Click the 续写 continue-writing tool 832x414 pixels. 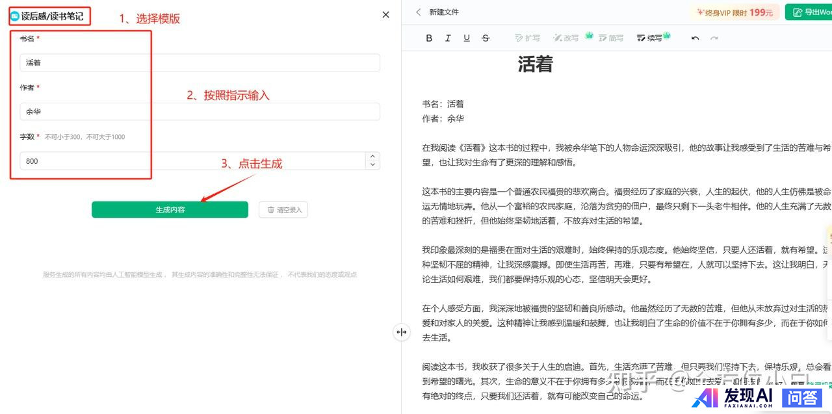click(649, 38)
